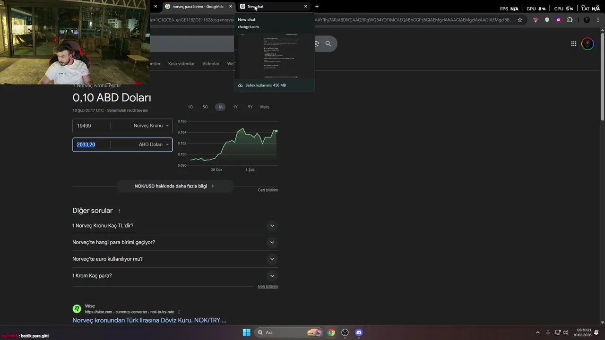Open Chrome's three-dot menu
This screenshot has width=605, height=340.
[597, 20]
